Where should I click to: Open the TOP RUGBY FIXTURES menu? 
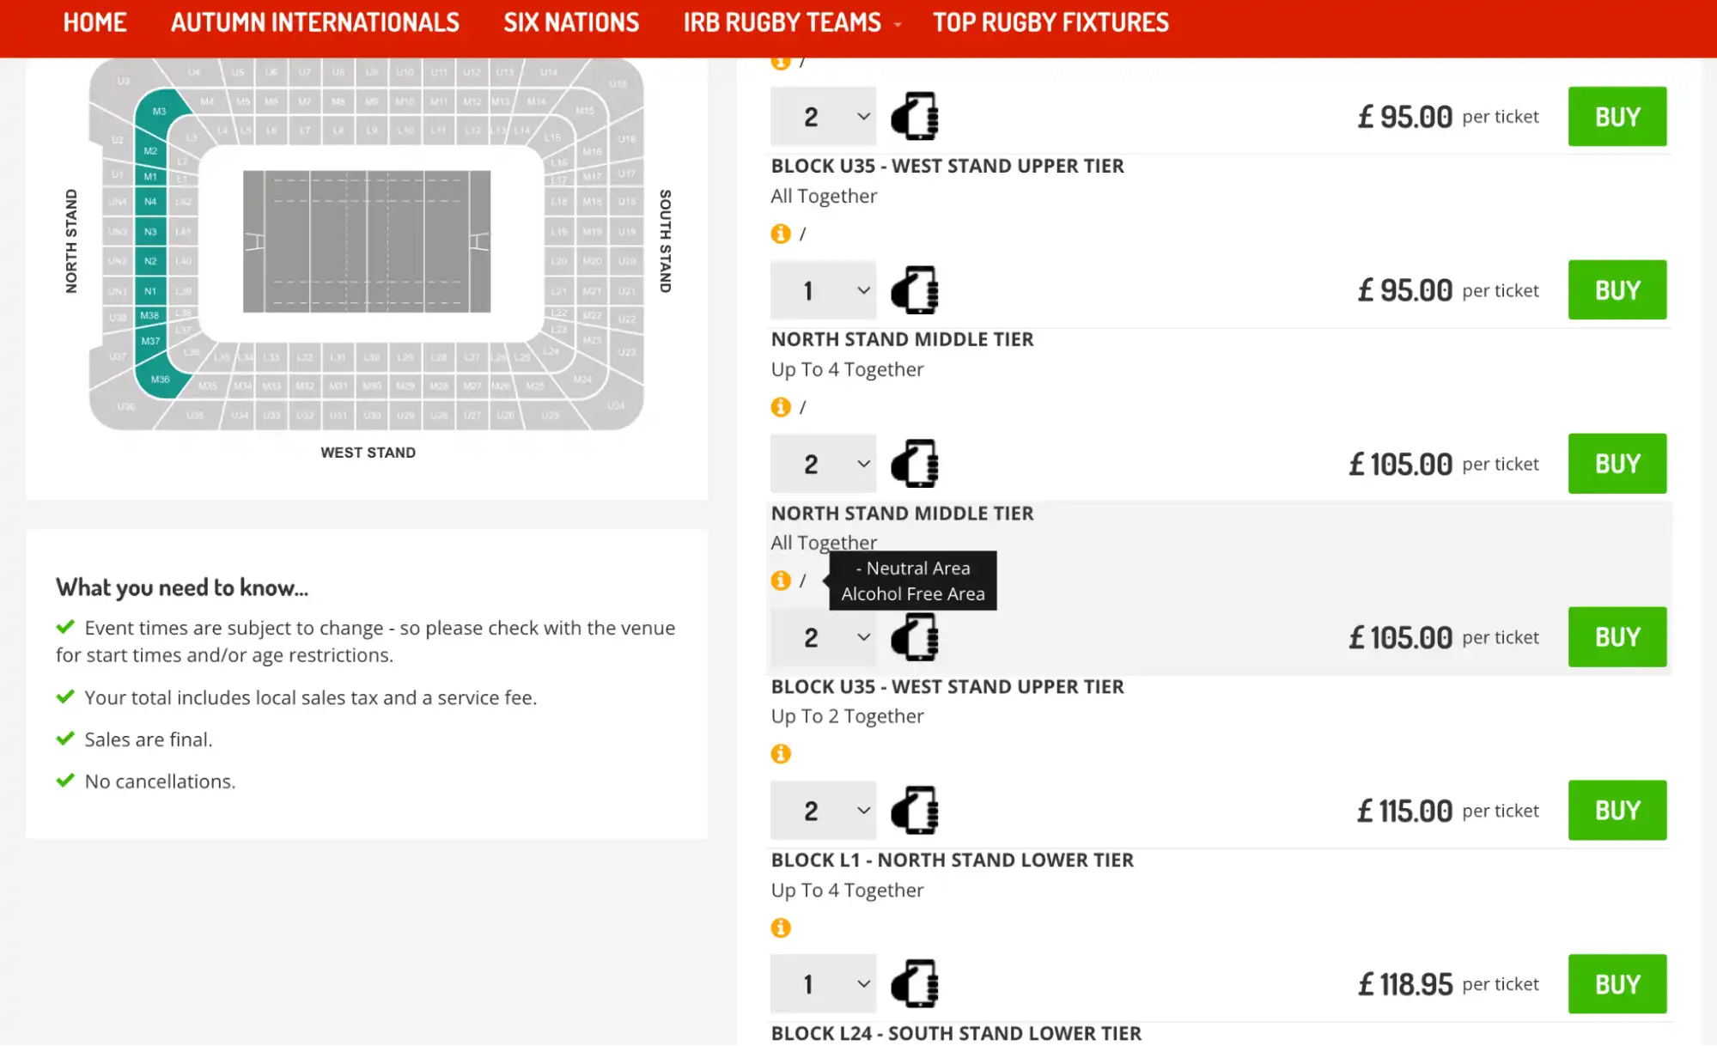click(x=1050, y=22)
